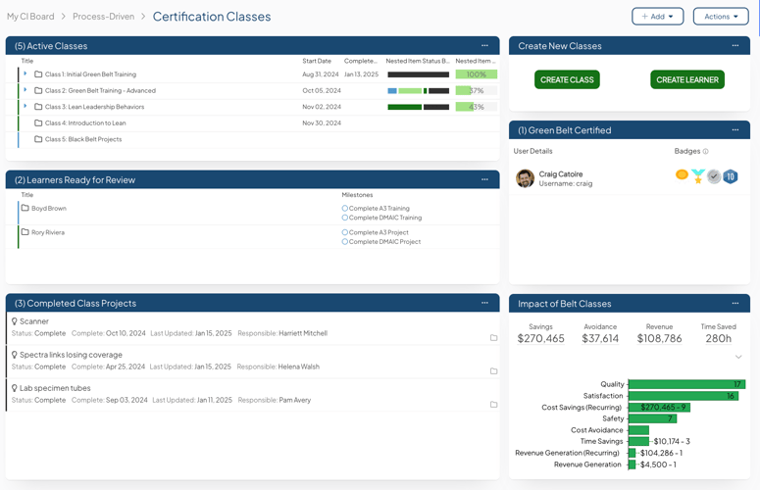This screenshot has height=490, width=760.
Task: Toggle Rory's Complete A3 Project milestone
Action: 345,233
